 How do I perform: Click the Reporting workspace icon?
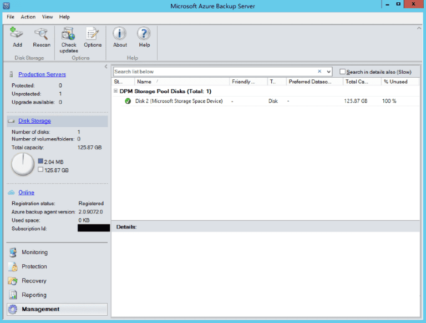[13, 295]
